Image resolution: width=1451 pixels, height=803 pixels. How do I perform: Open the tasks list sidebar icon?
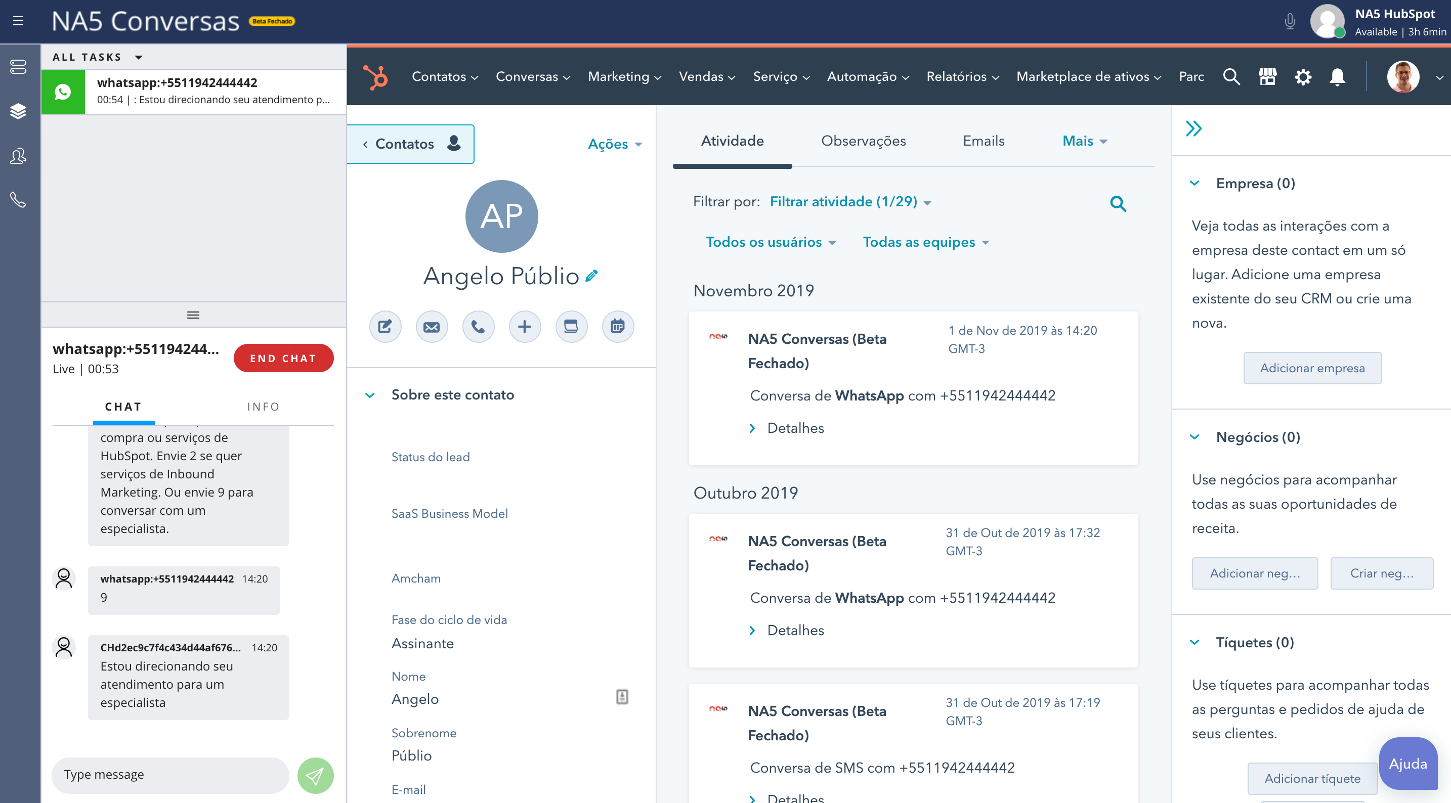coord(18,66)
